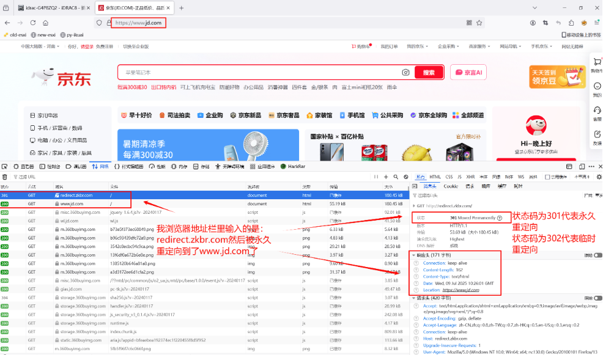Select the www.jd.com document request row

[204, 204]
